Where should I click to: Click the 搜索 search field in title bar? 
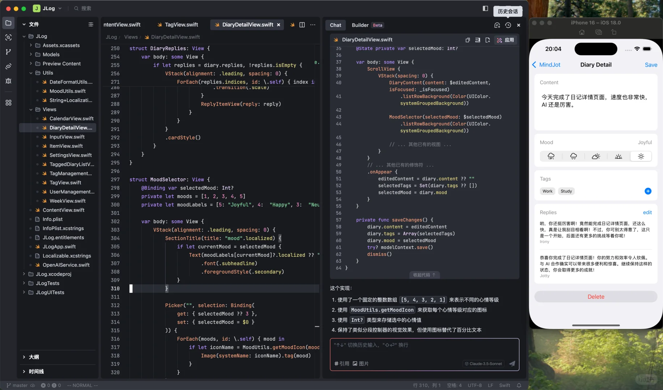pyautogui.click(x=82, y=8)
